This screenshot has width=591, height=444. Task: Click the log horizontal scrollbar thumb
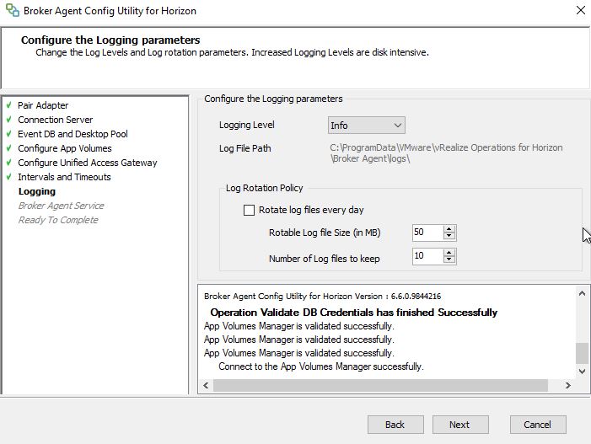pyautogui.click(x=380, y=385)
